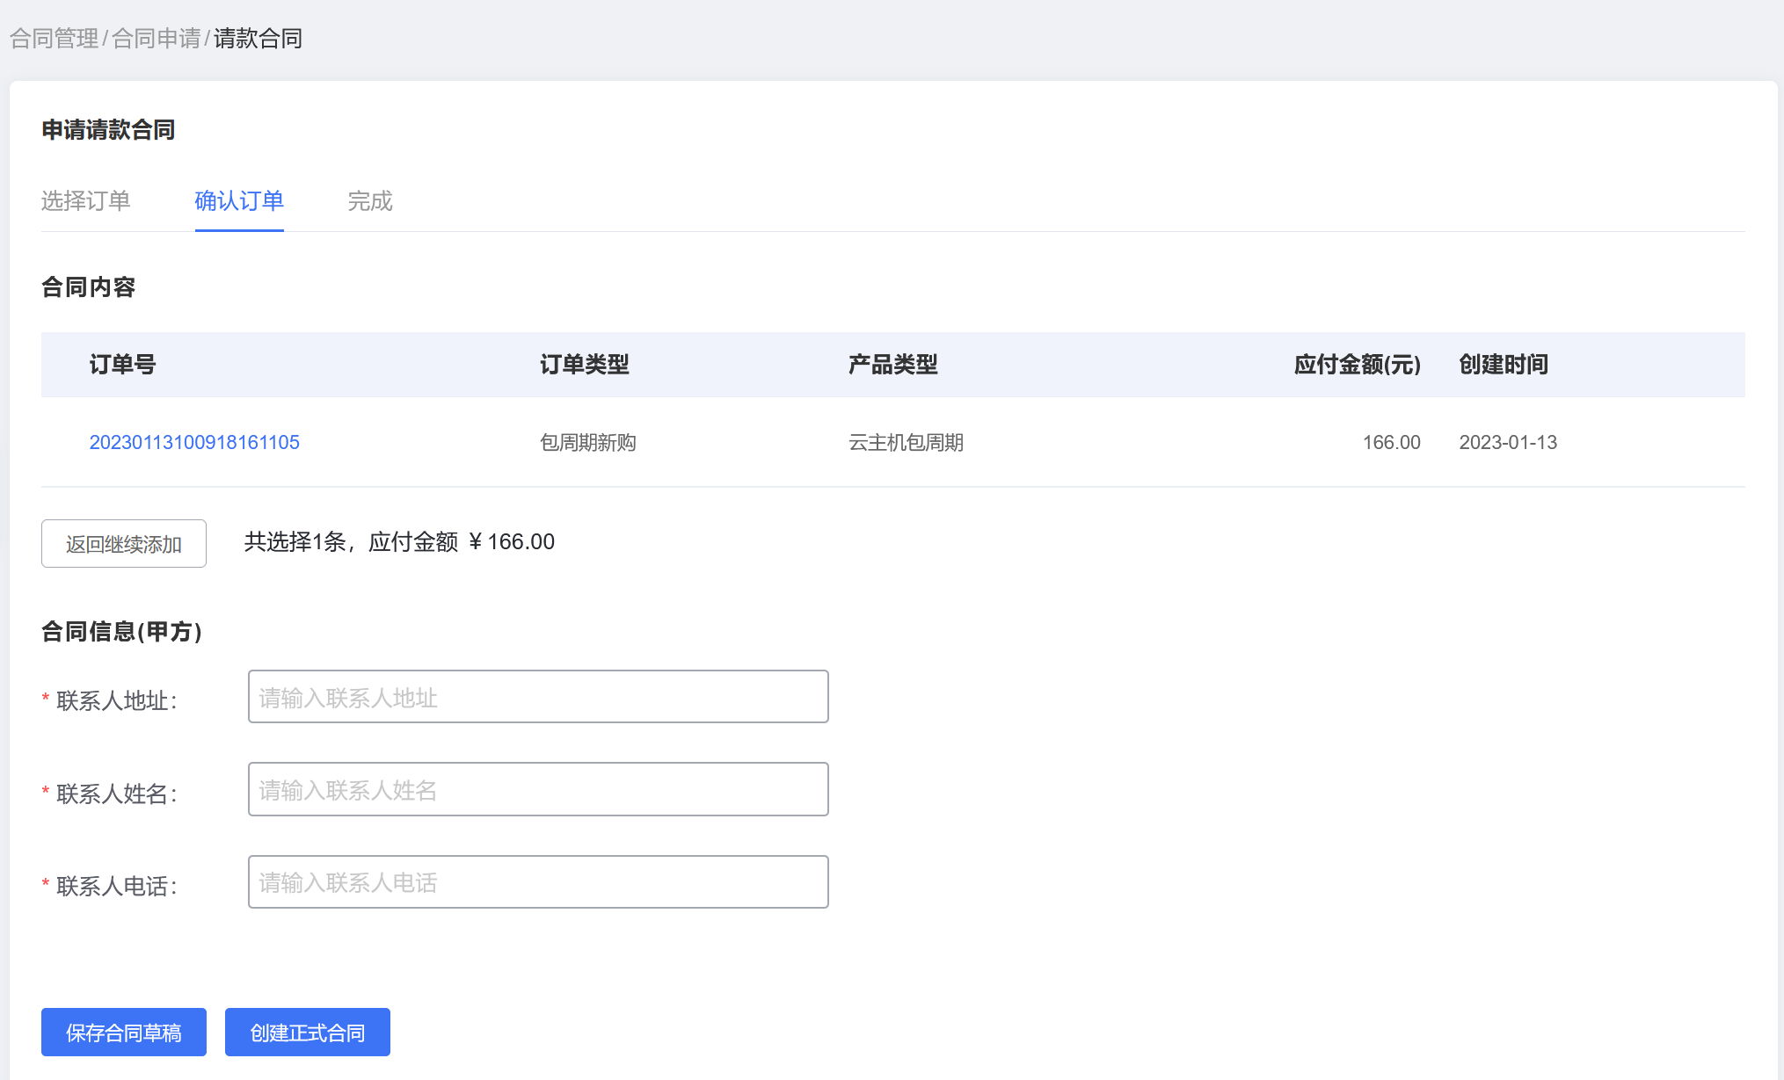
Task: Click the 返回继续添加 button
Action: [124, 544]
